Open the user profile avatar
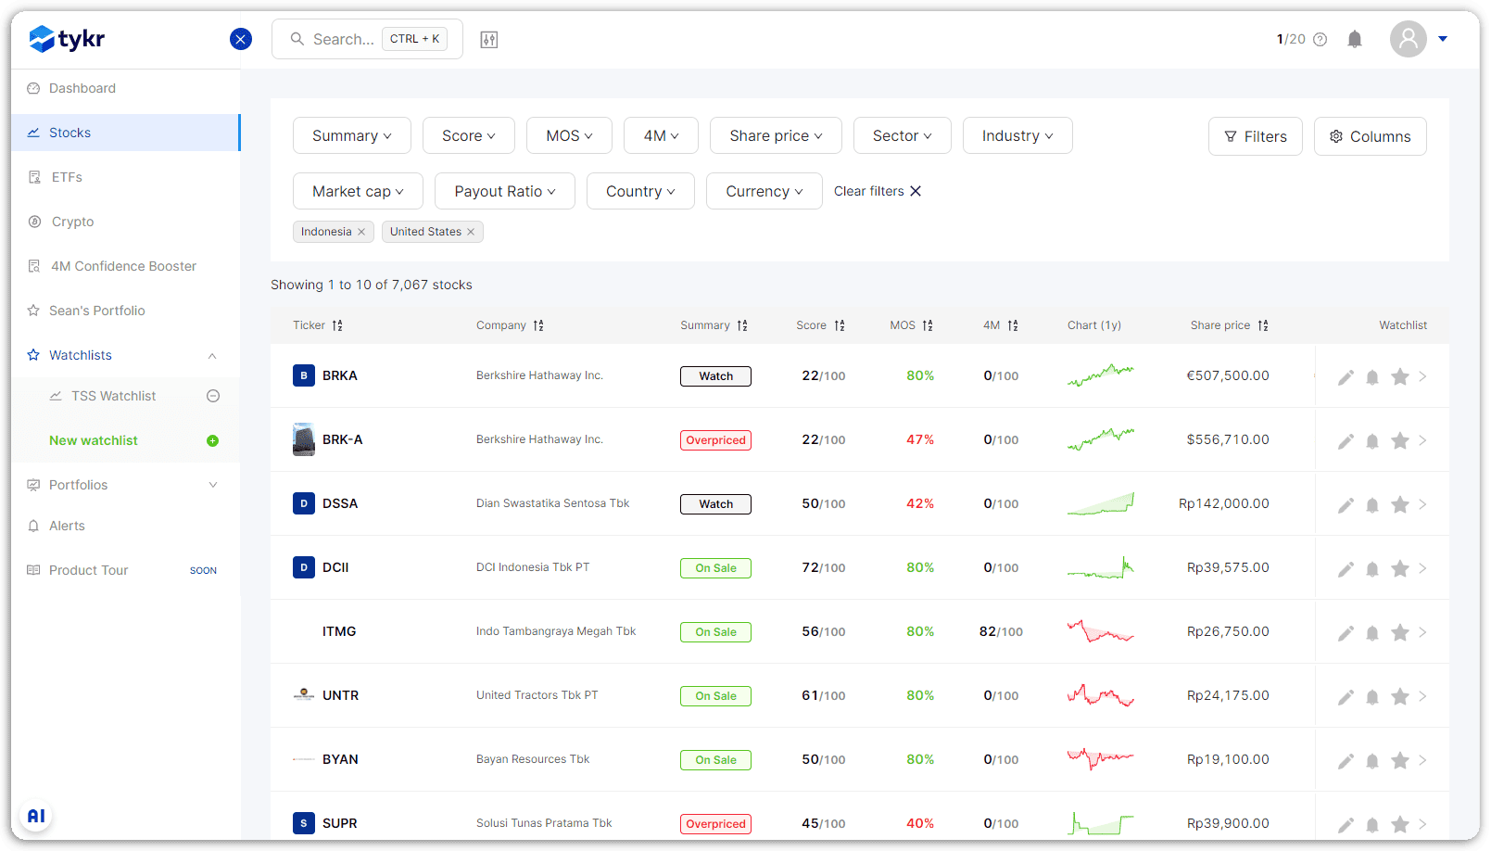The height and width of the screenshot is (851, 1491). (1409, 39)
